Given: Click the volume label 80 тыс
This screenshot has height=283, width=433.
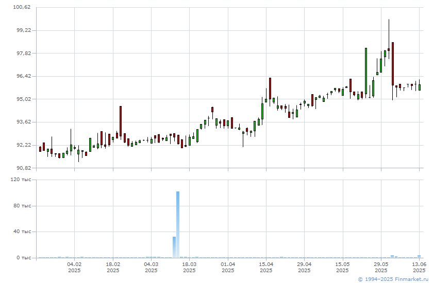Looking at the screenshot, I should (22, 206).
